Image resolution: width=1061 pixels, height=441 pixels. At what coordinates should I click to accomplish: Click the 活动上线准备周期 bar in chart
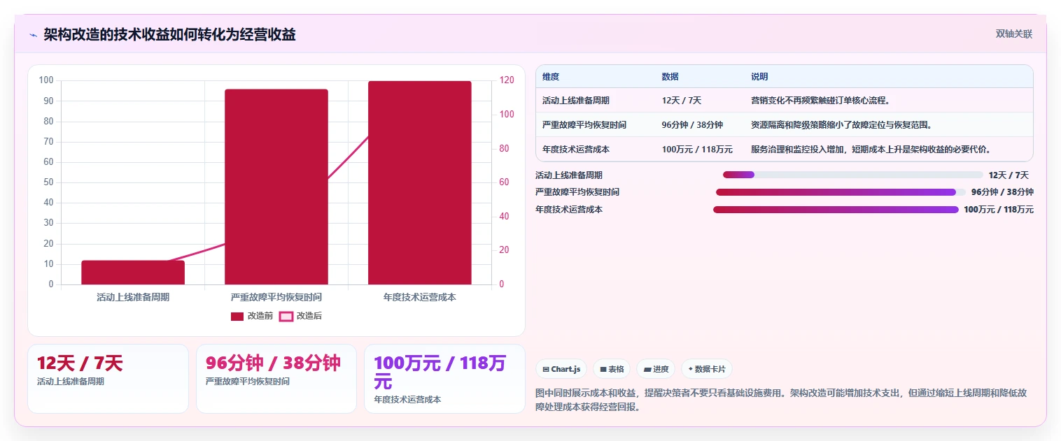pyautogui.click(x=133, y=273)
